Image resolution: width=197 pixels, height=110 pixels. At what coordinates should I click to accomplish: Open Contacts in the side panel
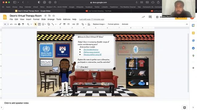[193, 48]
